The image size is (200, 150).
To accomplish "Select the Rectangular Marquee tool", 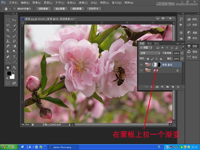I will tap(8, 20).
